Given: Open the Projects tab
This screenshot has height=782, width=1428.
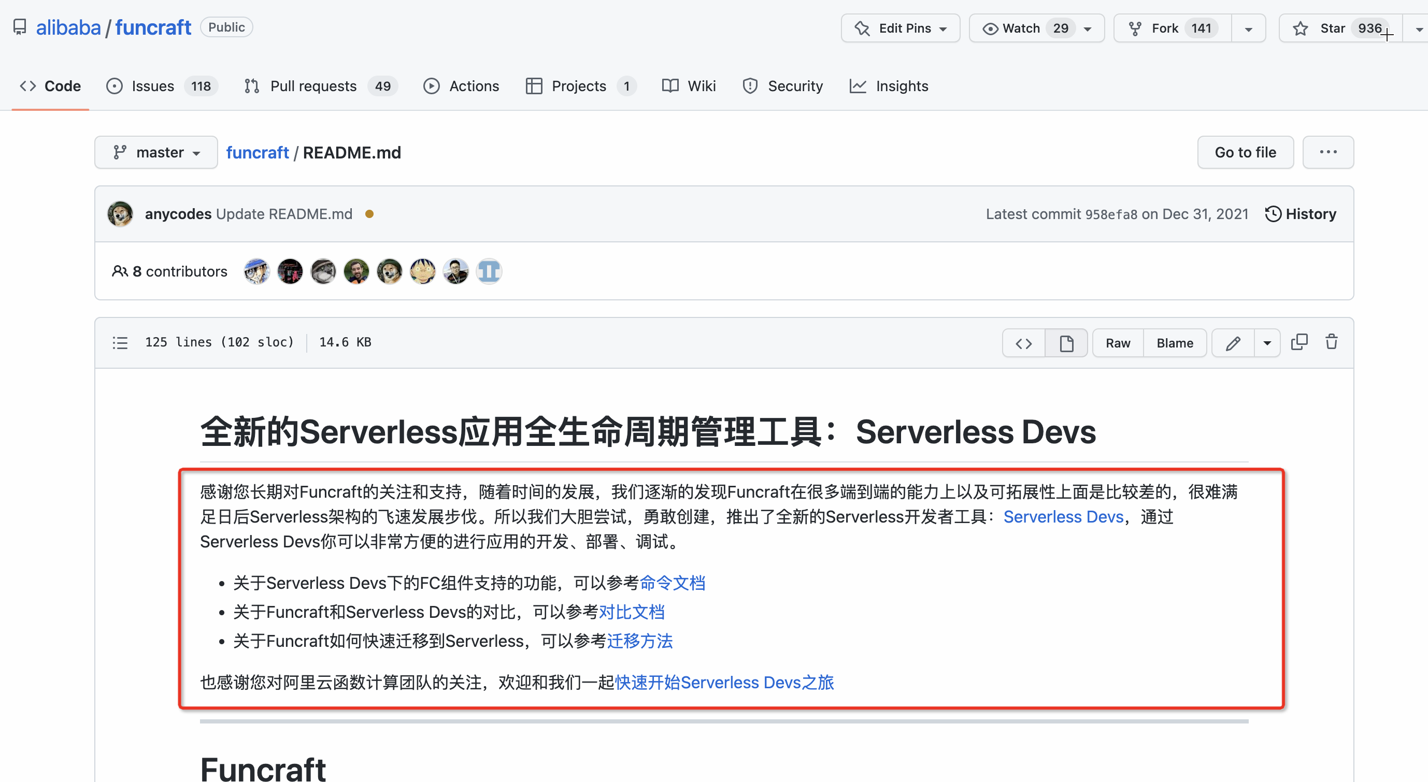Looking at the screenshot, I should [x=581, y=86].
